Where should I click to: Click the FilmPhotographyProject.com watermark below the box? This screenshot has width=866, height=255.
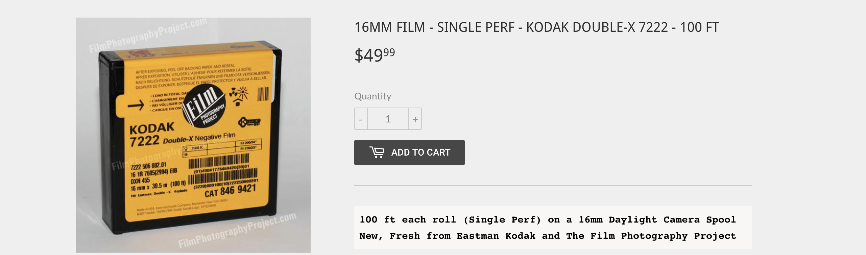click(237, 230)
